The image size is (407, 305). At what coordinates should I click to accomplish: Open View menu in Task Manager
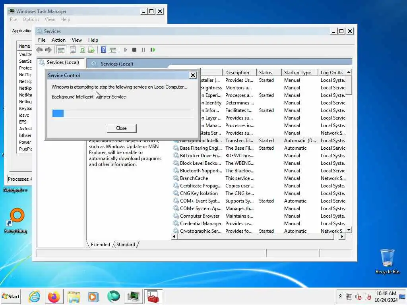point(50,19)
